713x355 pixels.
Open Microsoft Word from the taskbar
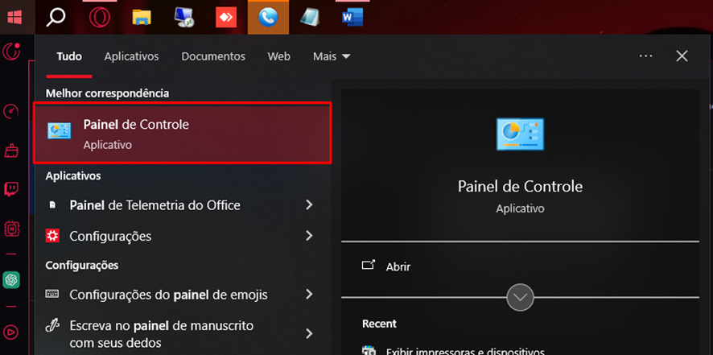click(352, 17)
